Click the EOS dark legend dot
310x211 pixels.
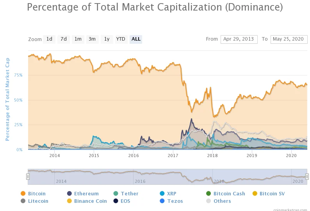click(x=116, y=201)
